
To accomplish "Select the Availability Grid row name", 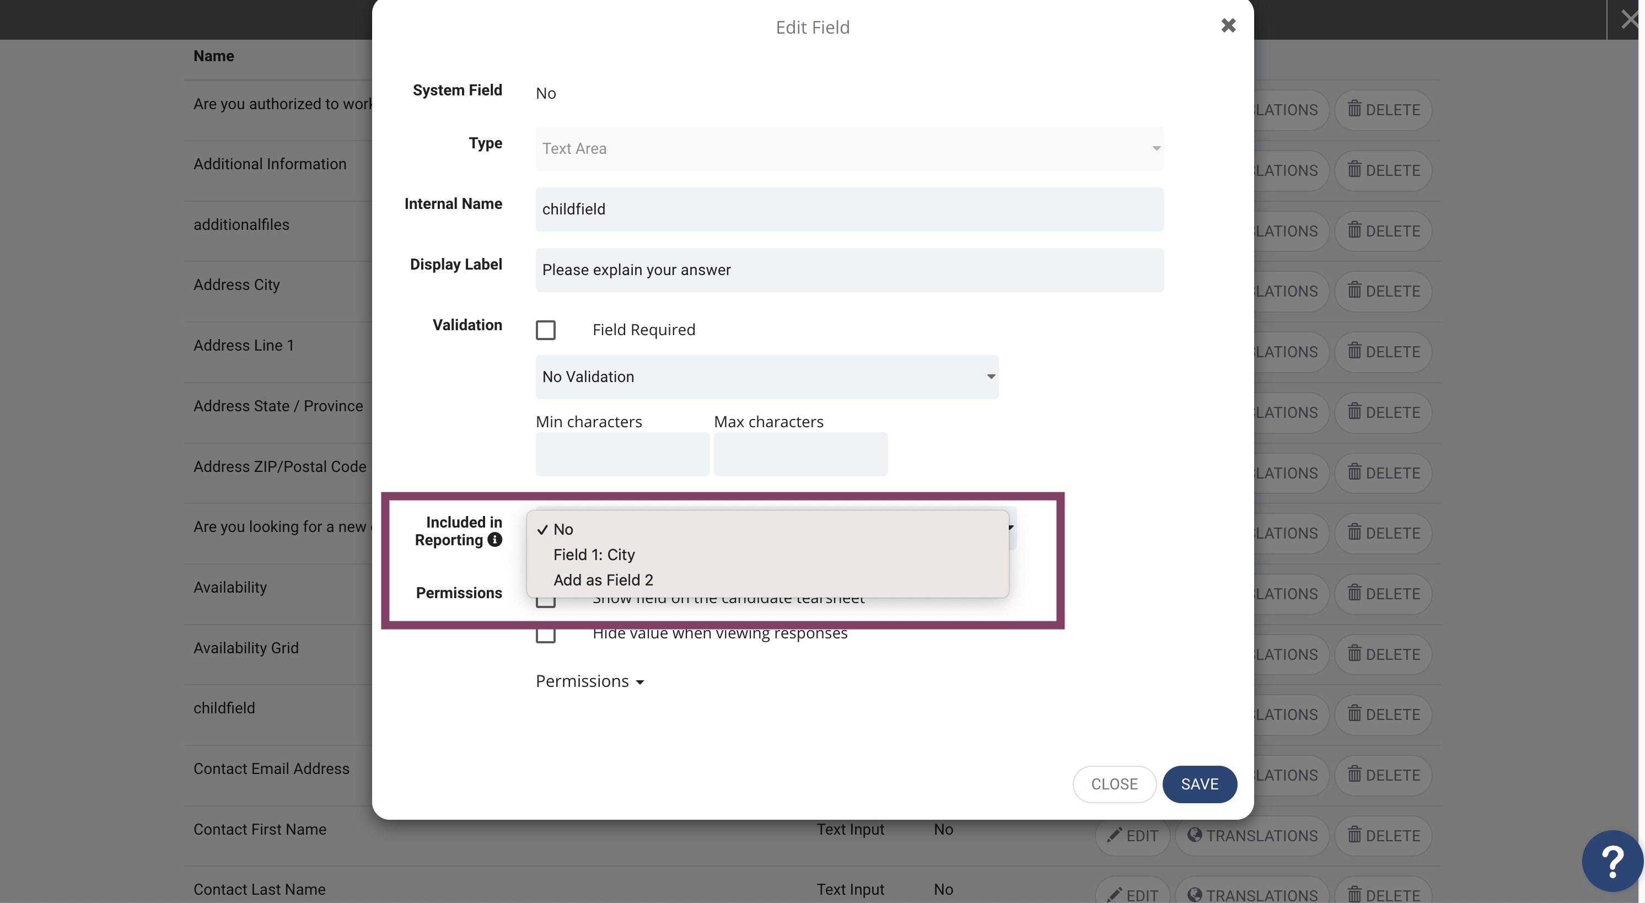I will [246, 648].
